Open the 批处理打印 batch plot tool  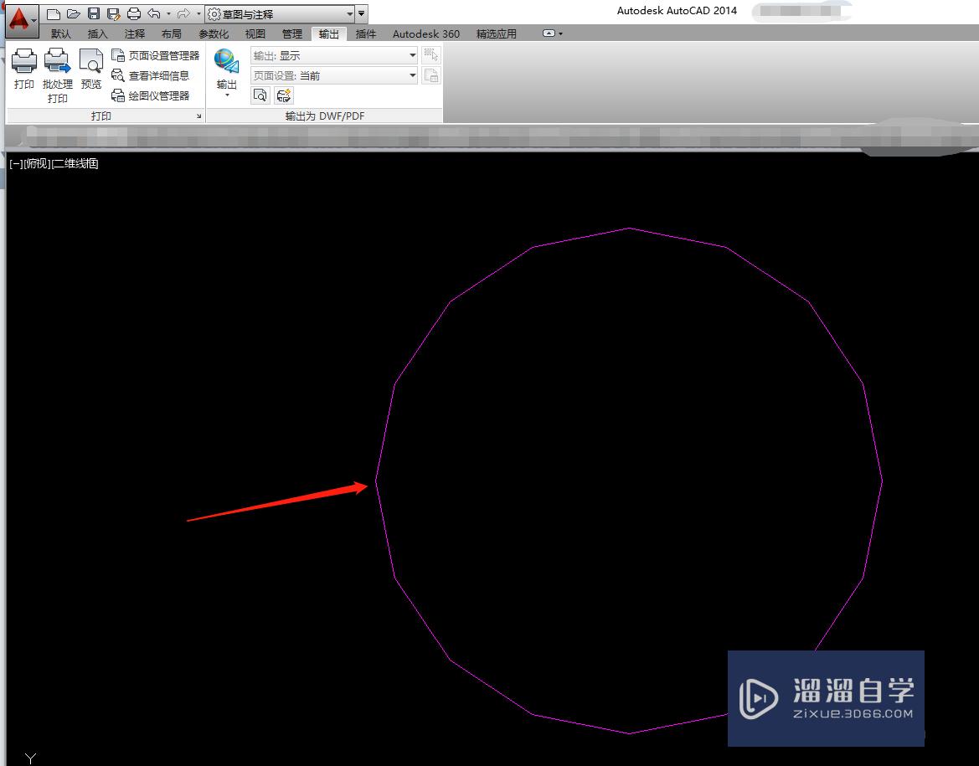click(57, 67)
